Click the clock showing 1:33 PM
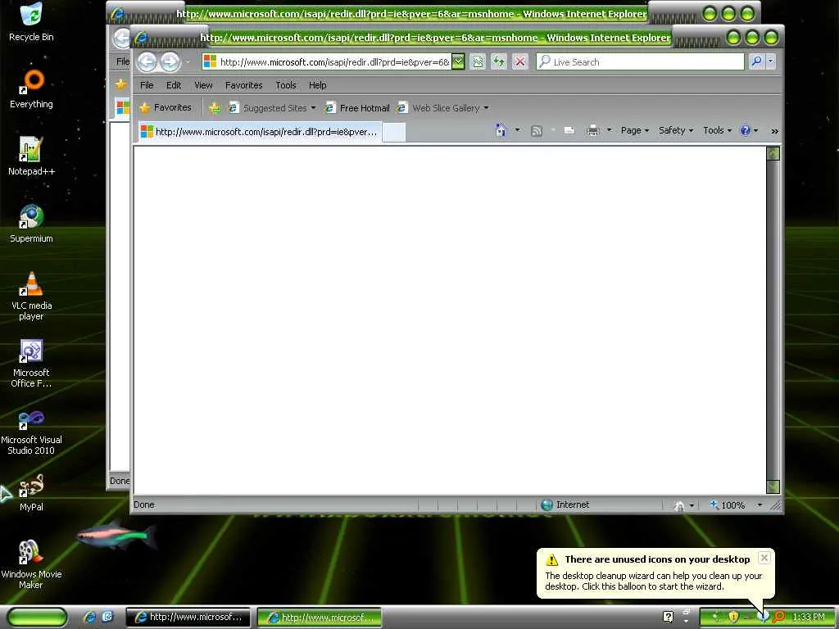 pos(809,617)
